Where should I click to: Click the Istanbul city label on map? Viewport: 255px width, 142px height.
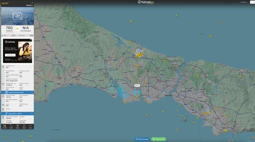tap(168, 95)
